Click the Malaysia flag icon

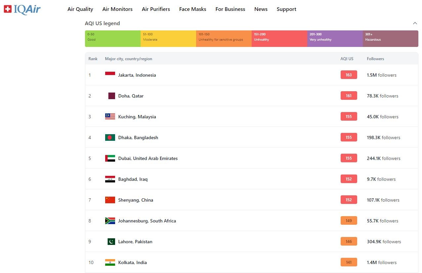click(110, 117)
